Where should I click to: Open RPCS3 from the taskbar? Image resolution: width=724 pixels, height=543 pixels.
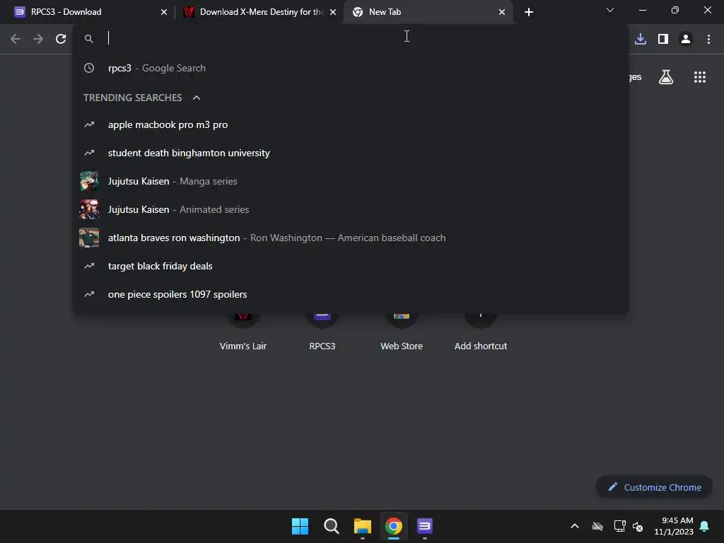(x=425, y=526)
